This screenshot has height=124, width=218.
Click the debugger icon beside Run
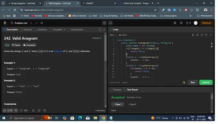(x=184, y=83)
